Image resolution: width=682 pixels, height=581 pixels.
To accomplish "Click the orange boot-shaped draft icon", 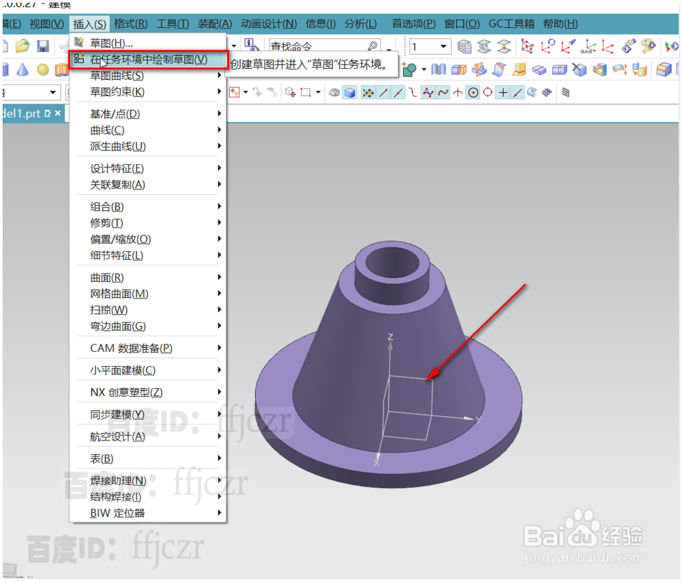I will (519, 69).
